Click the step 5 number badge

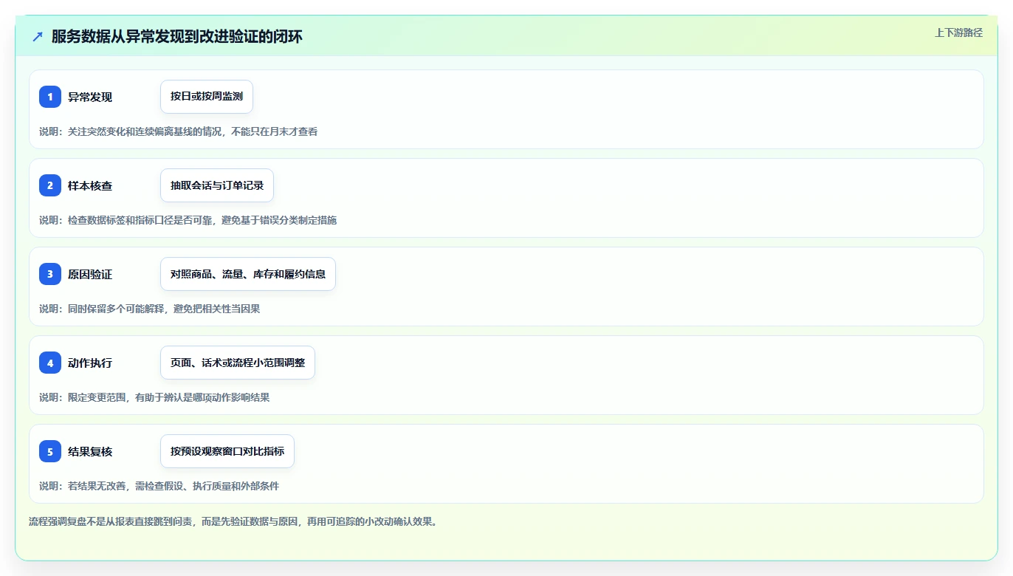50,451
